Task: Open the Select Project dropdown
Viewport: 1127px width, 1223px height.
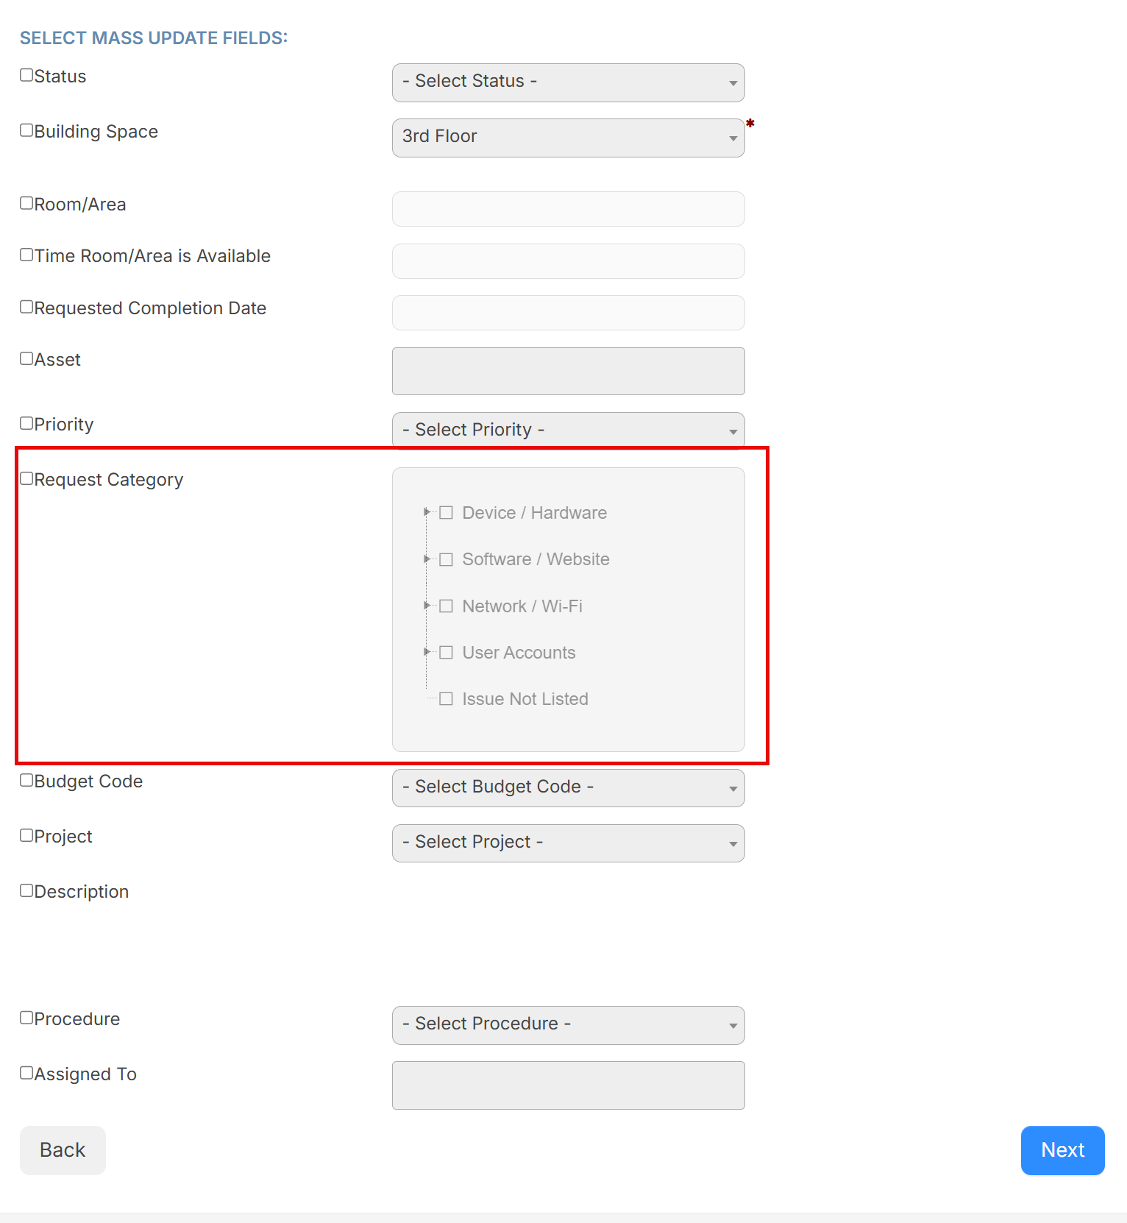Action: [569, 843]
